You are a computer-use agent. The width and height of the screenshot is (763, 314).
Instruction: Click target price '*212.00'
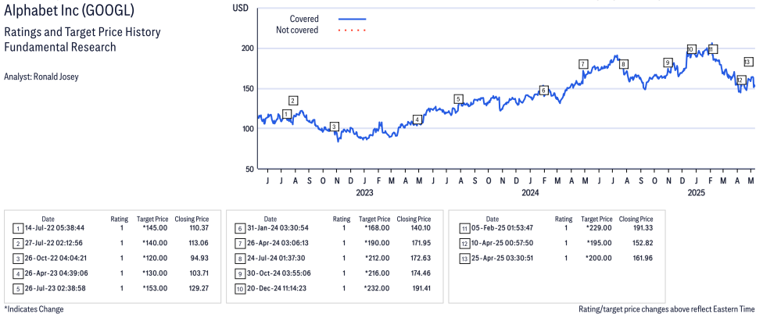[377, 258]
